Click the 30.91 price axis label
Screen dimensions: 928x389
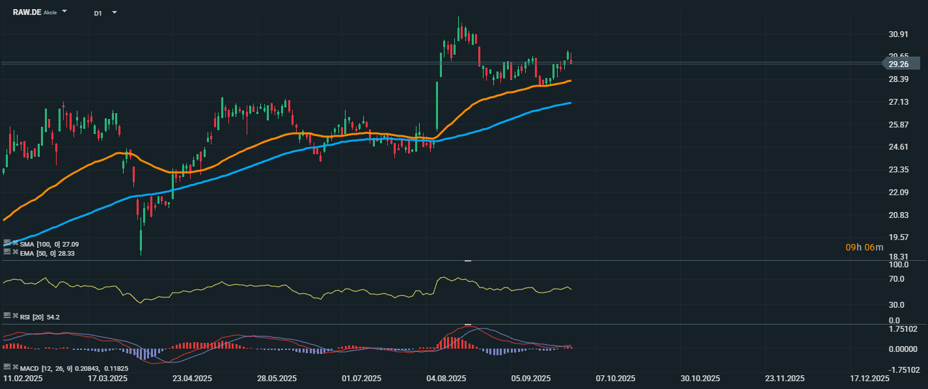click(x=899, y=34)
